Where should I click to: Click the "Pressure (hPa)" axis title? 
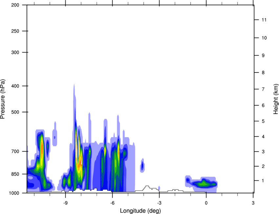pos(3,99)
